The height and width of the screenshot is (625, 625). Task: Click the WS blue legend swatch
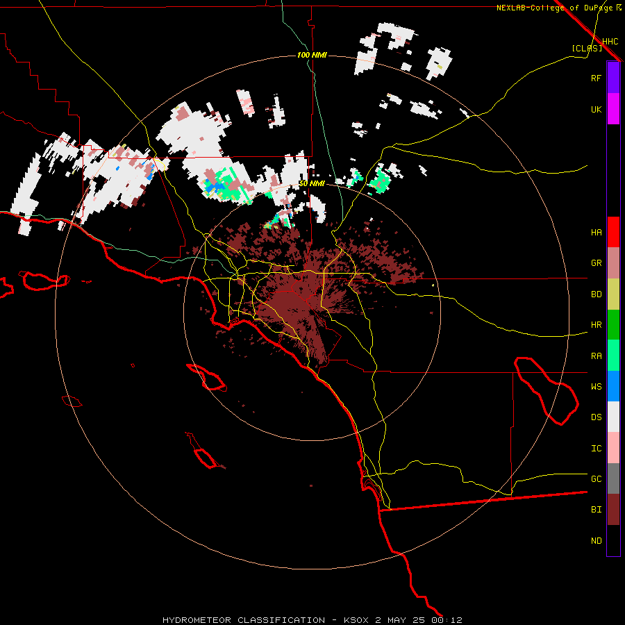pos(613,386)
